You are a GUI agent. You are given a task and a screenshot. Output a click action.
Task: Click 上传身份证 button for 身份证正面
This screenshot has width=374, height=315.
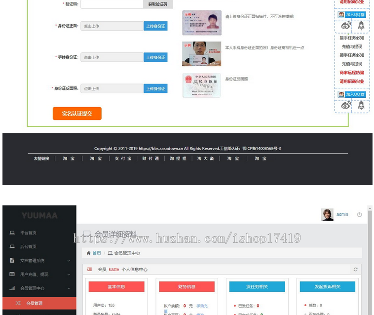coord(155,26)
